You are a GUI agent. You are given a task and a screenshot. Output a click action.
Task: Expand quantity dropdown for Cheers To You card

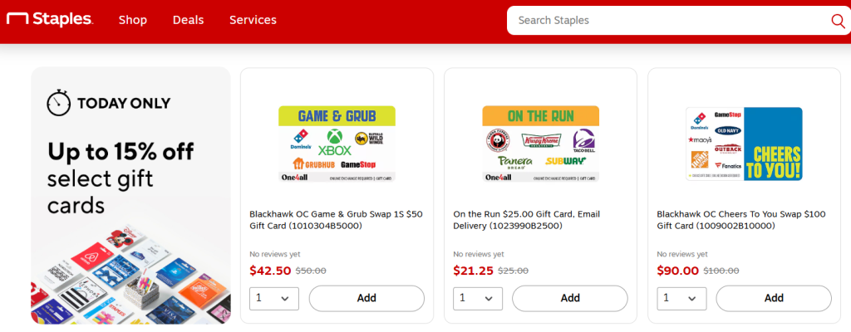[x=681, y=298]
